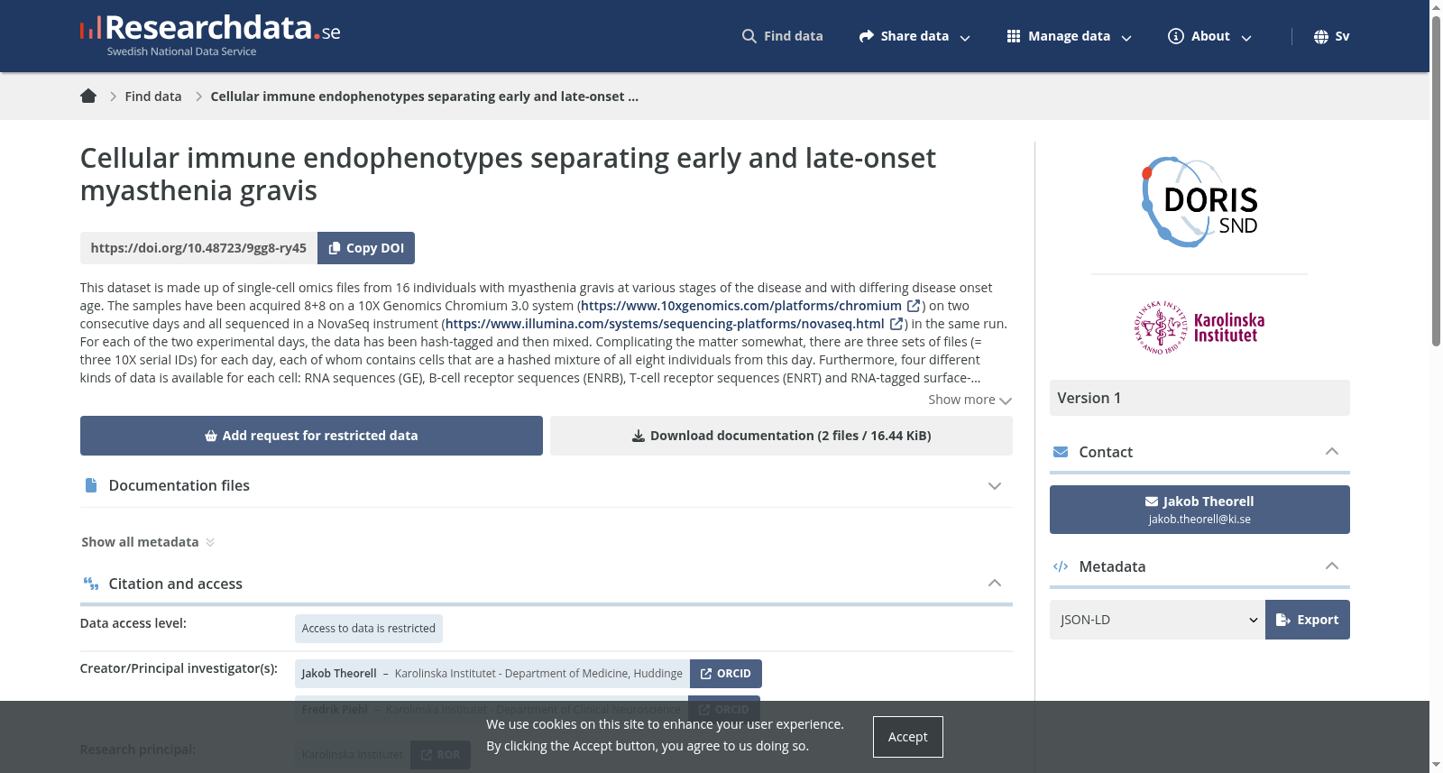
Task: Show all metadata
Action: [148, 542]
